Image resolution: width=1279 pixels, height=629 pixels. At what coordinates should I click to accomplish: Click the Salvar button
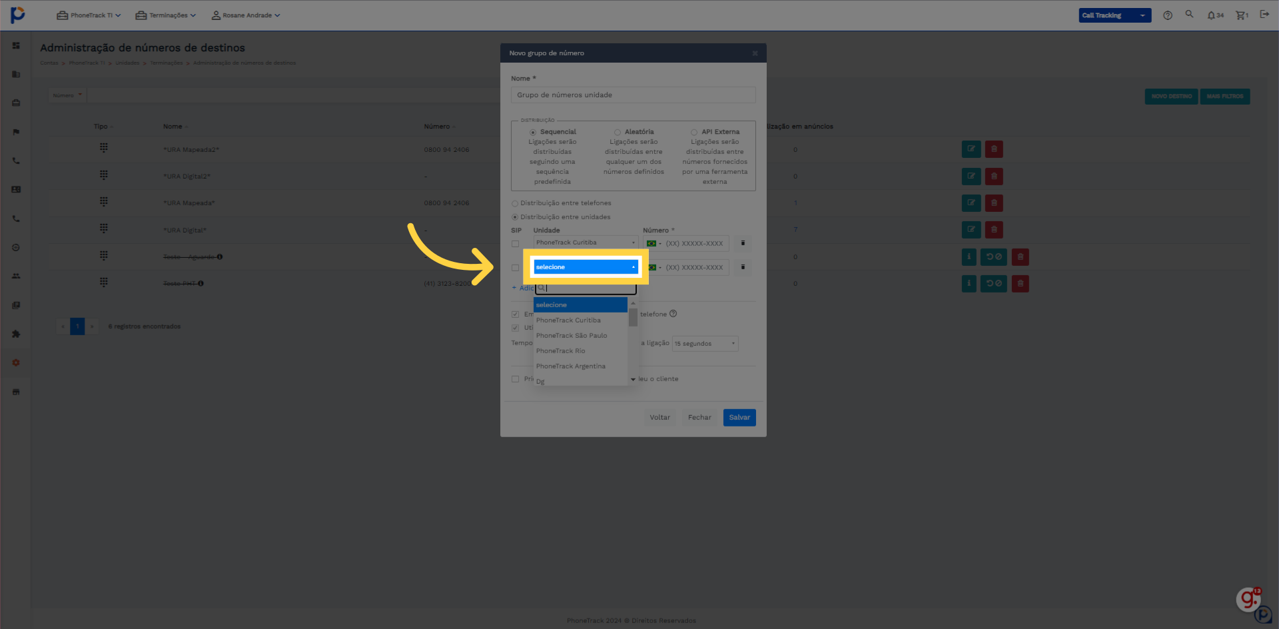tap(739, 418)
